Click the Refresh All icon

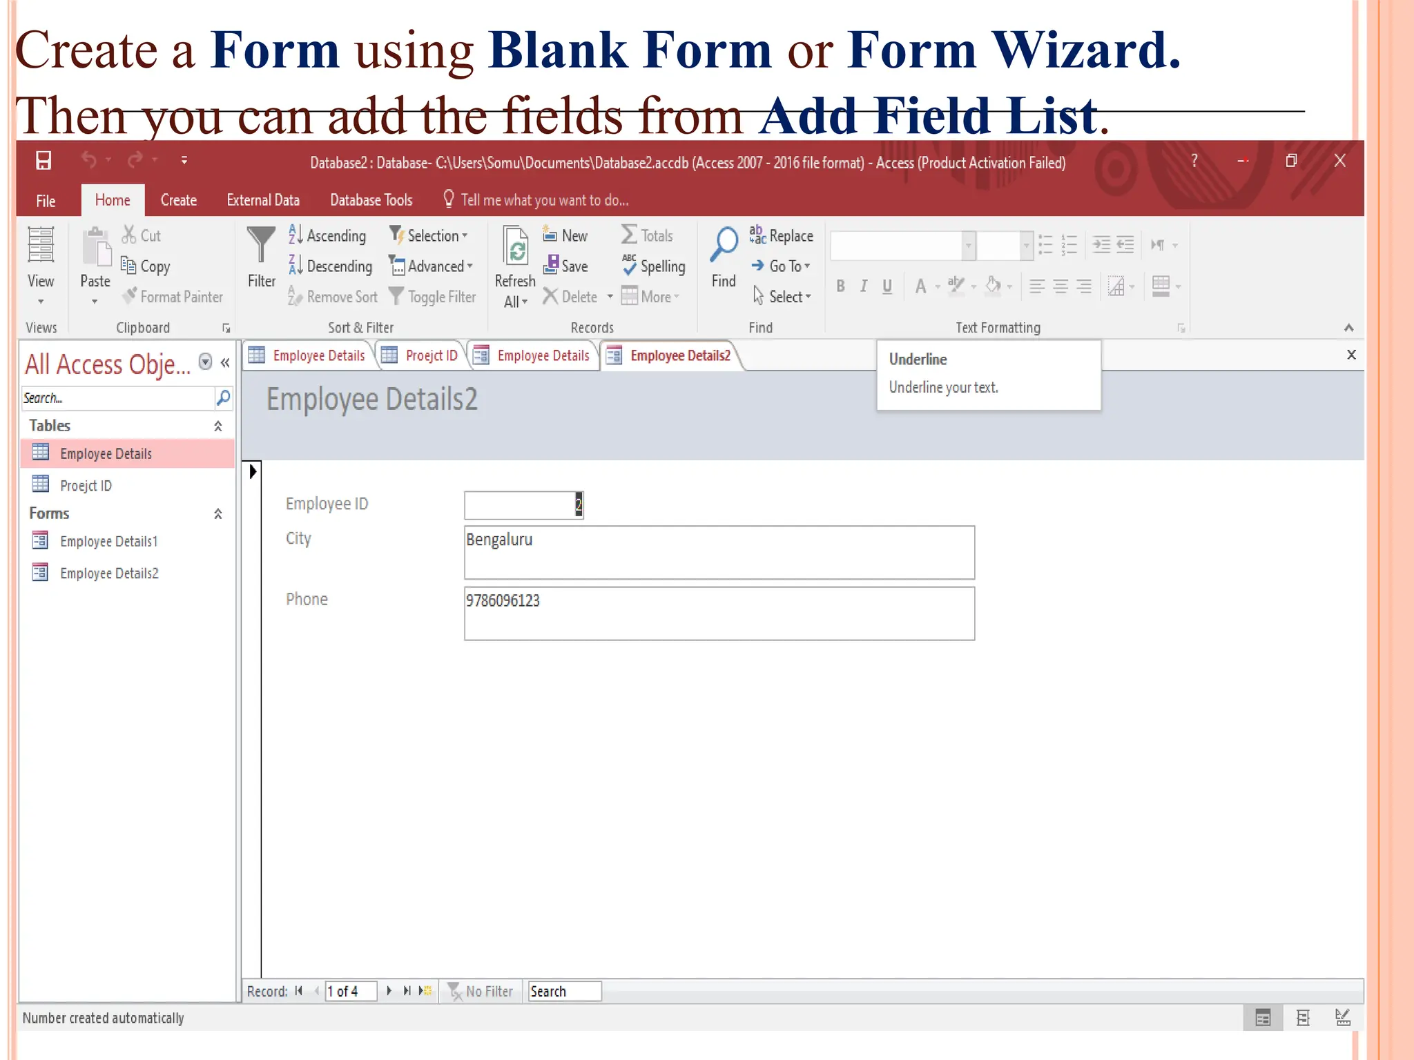point(516,247)
